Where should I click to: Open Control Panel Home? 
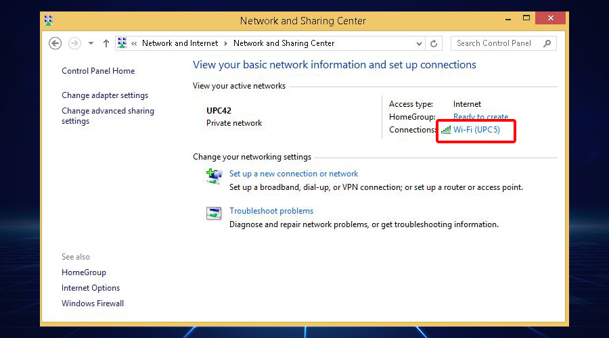pyautogui.click(x=98, y=71)
